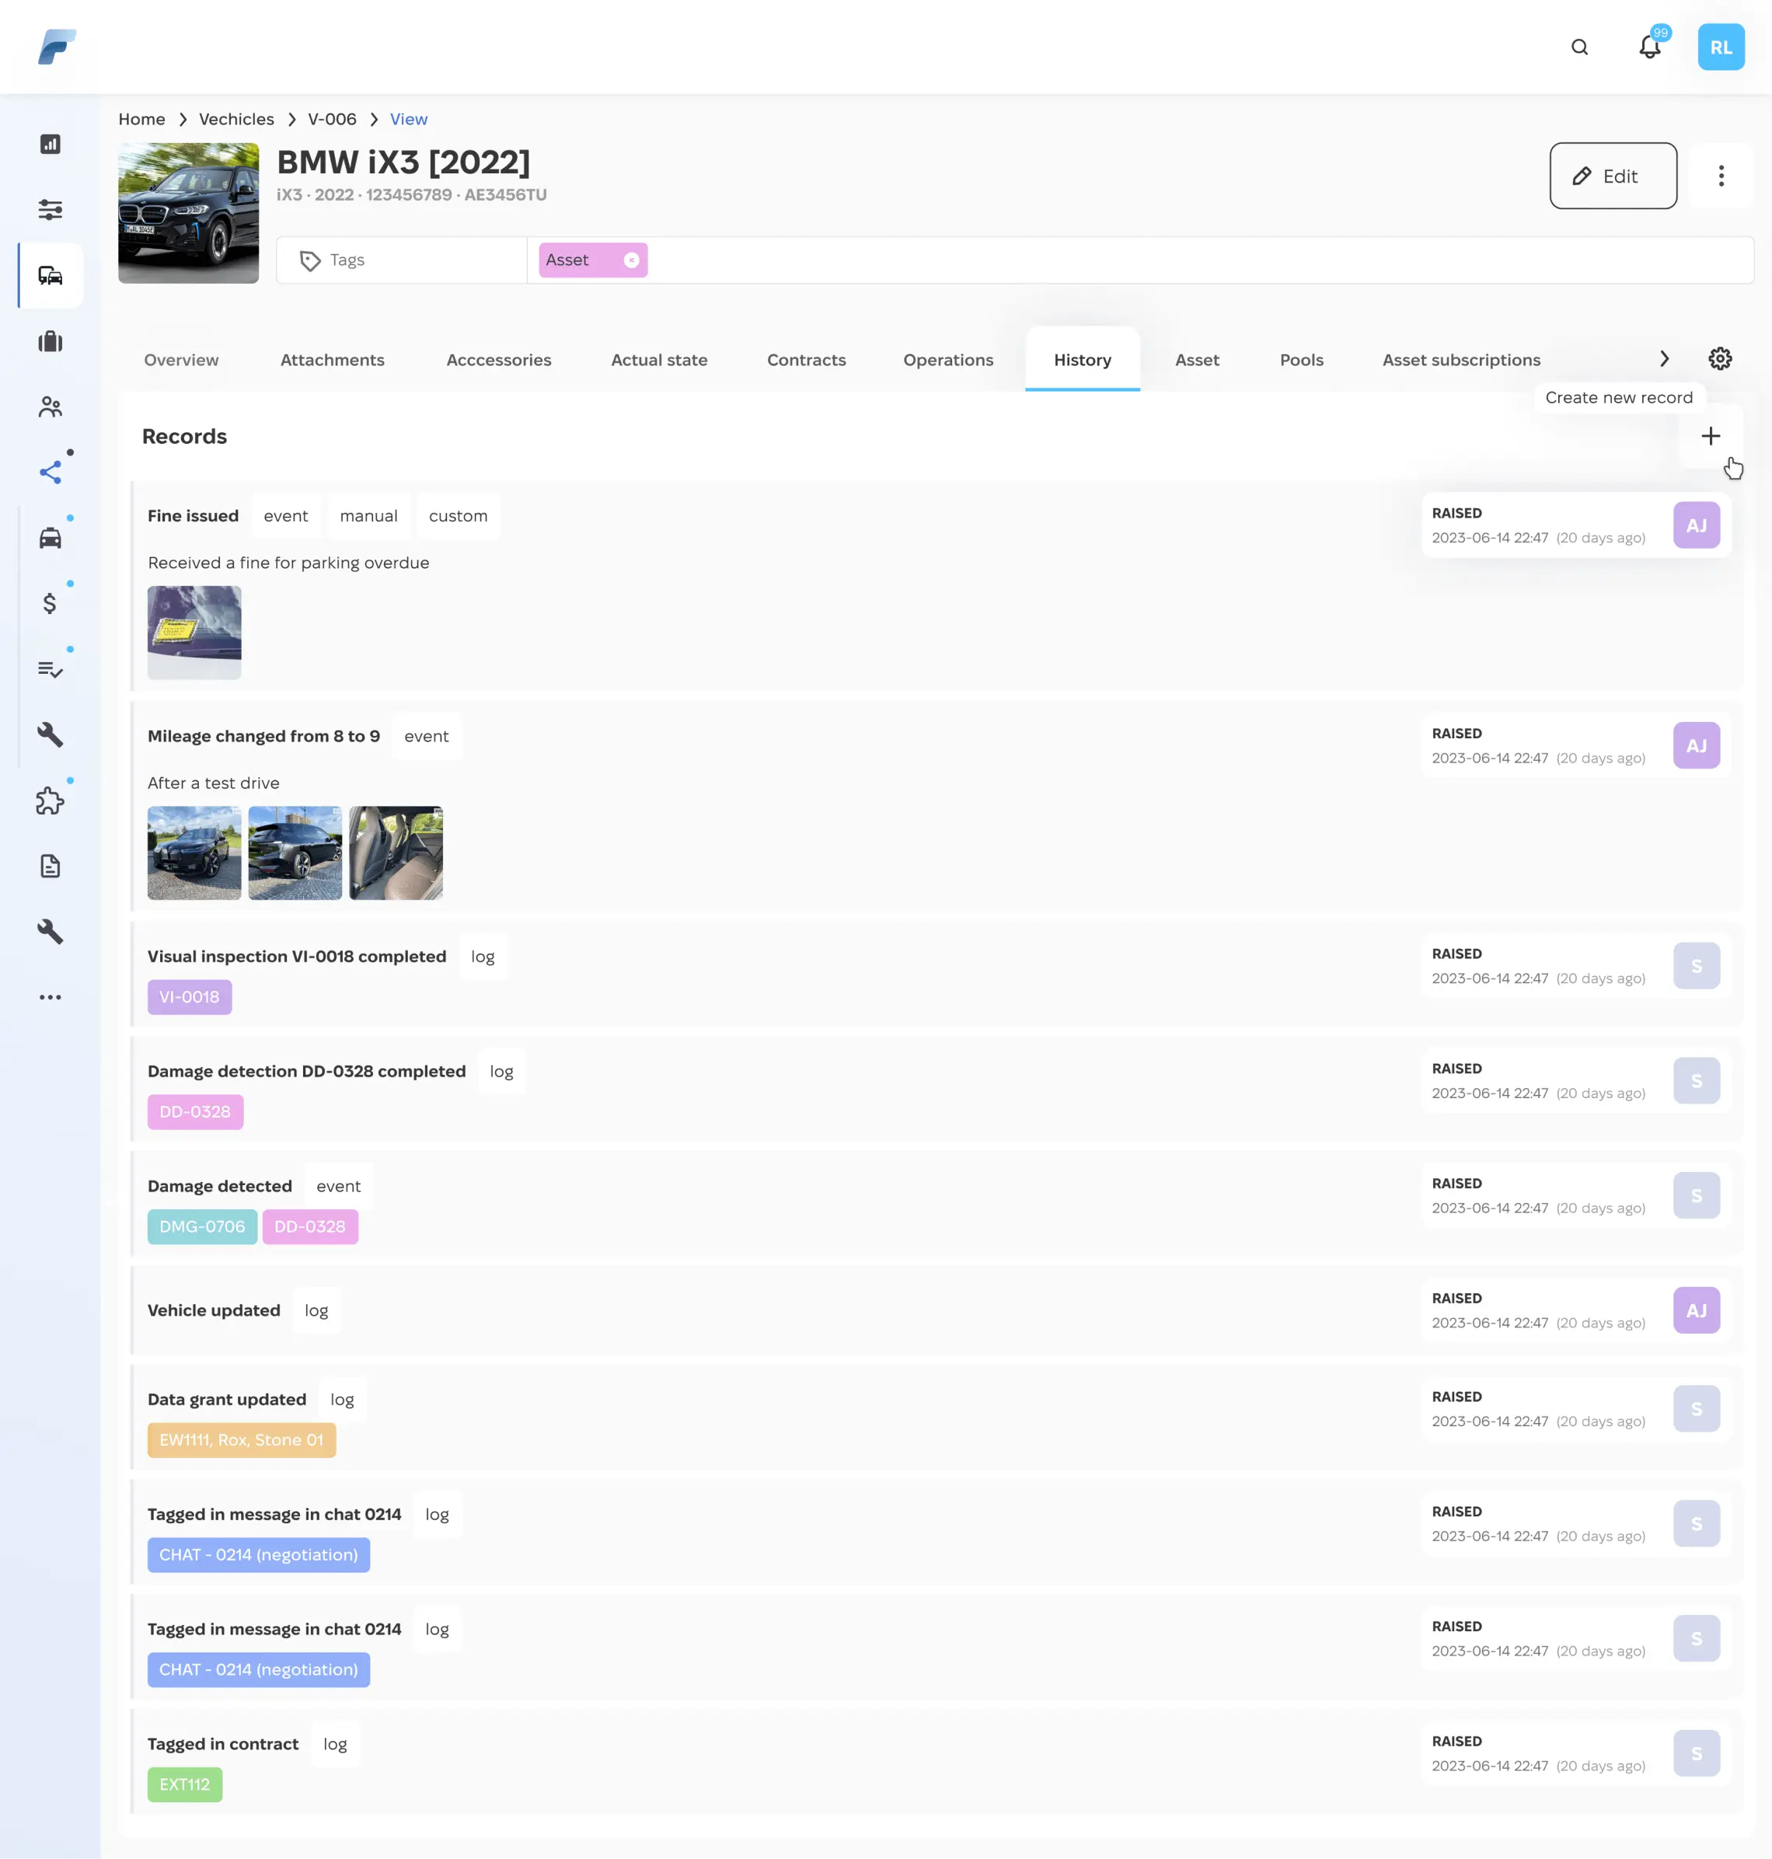Open the people management sidebar icon

50,406
